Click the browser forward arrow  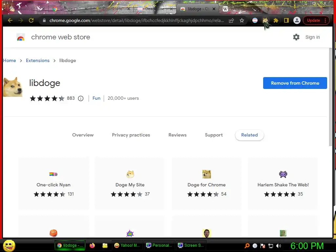coord(21,20)
